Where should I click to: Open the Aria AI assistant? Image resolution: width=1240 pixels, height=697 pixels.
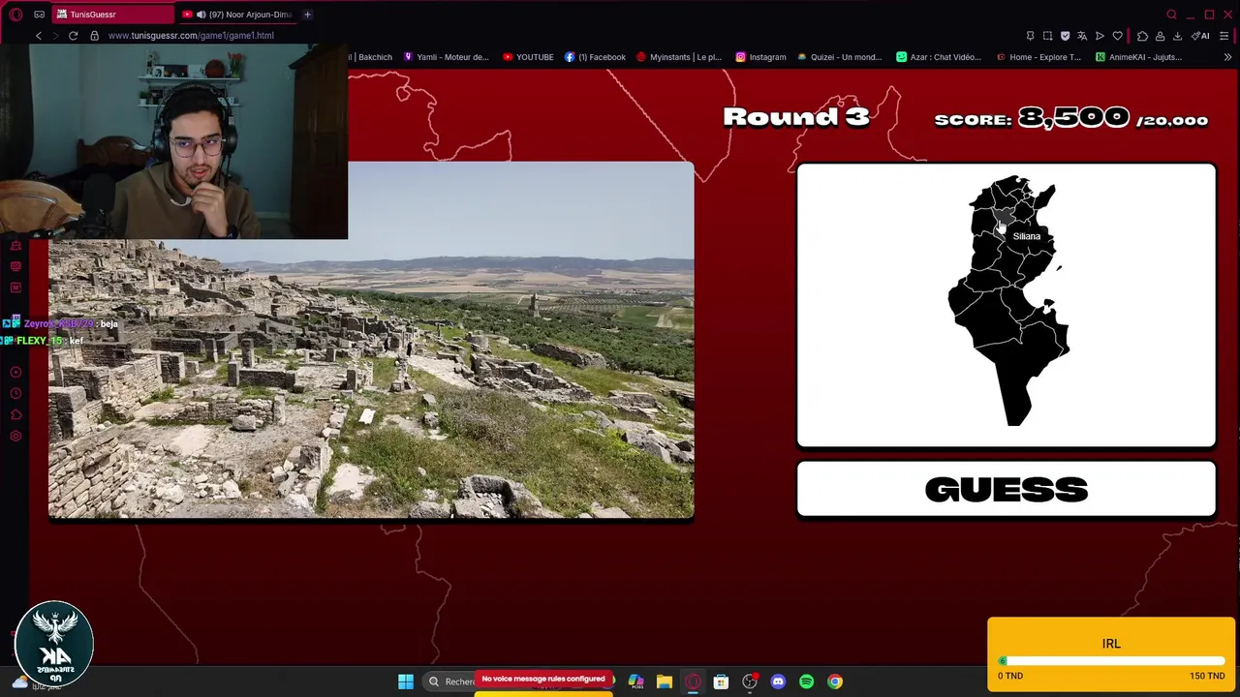pos(1200,36)
